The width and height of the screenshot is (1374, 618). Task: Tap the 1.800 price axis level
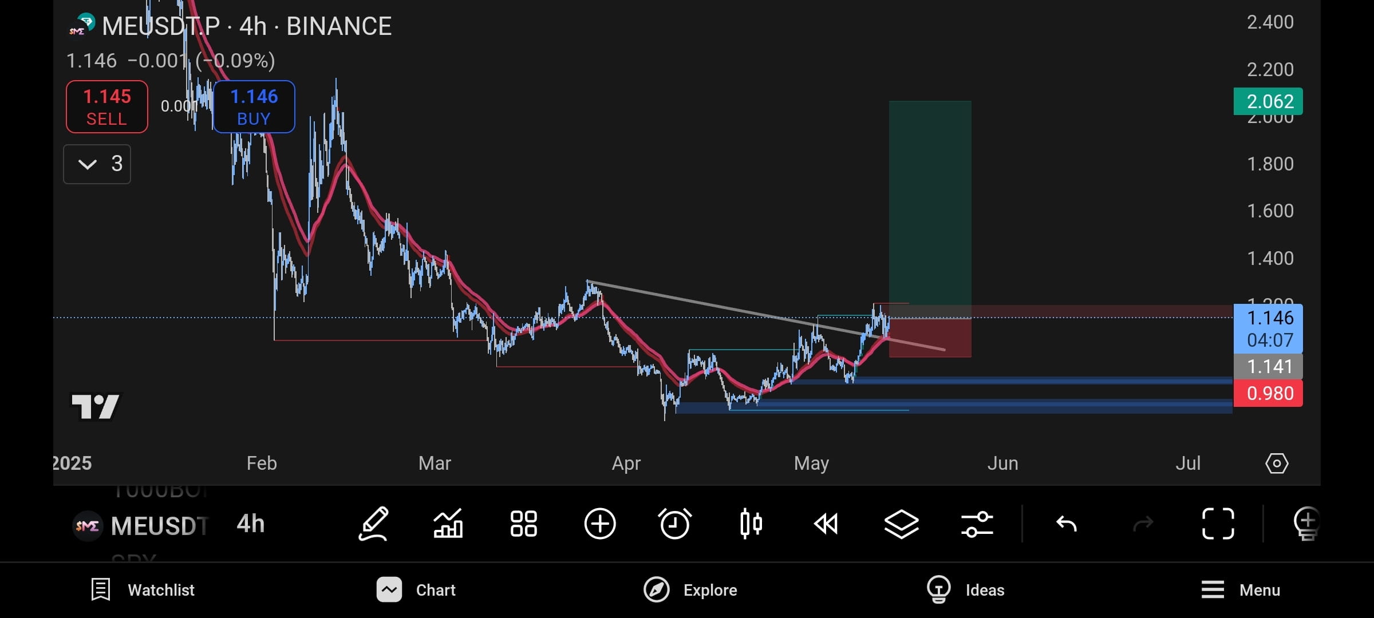[1270, 164]
